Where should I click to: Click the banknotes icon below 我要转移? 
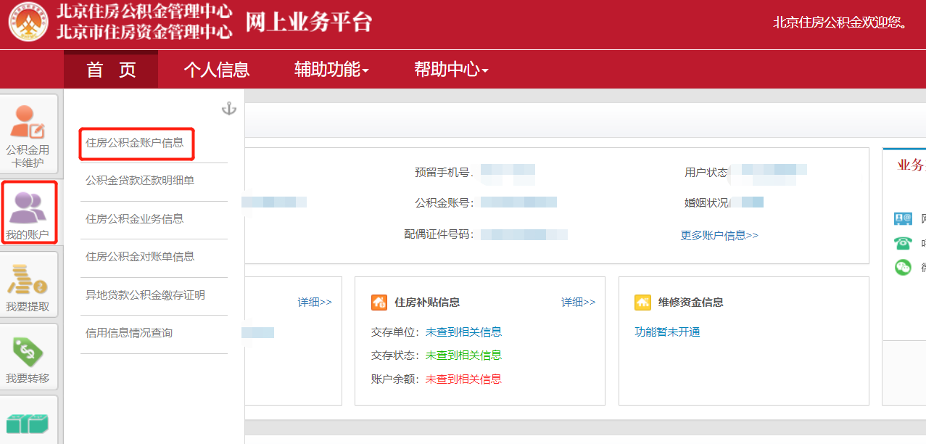coord(29,421)
